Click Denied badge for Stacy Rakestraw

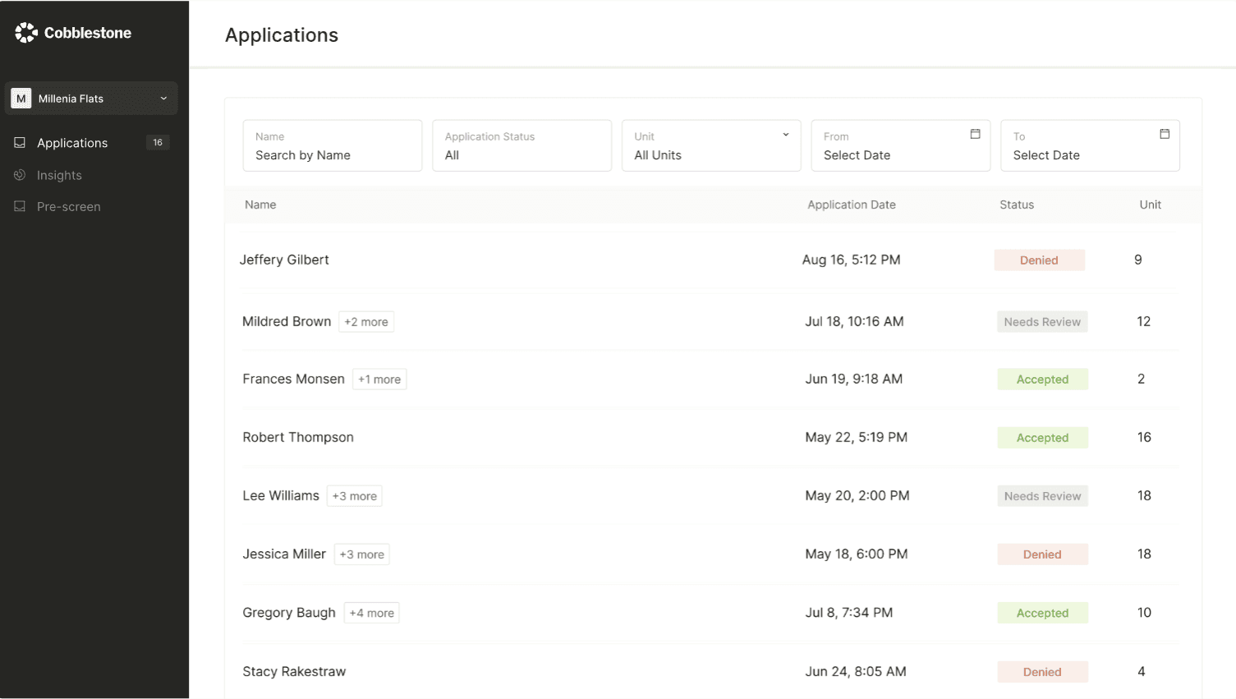(1043, 672)
